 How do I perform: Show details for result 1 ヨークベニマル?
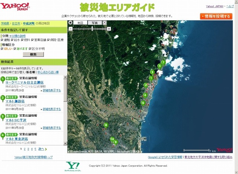click(52, 90)
